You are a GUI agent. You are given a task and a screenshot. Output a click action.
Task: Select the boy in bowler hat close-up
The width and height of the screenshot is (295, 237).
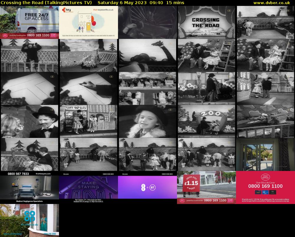point(29,121)
